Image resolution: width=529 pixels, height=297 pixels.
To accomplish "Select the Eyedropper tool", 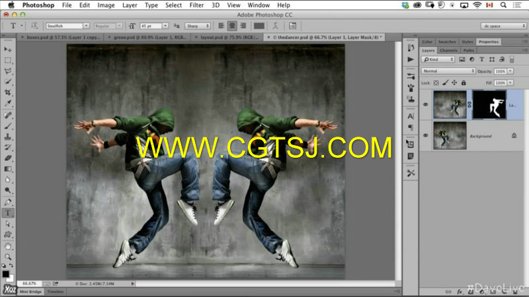I will coord(8,103).
